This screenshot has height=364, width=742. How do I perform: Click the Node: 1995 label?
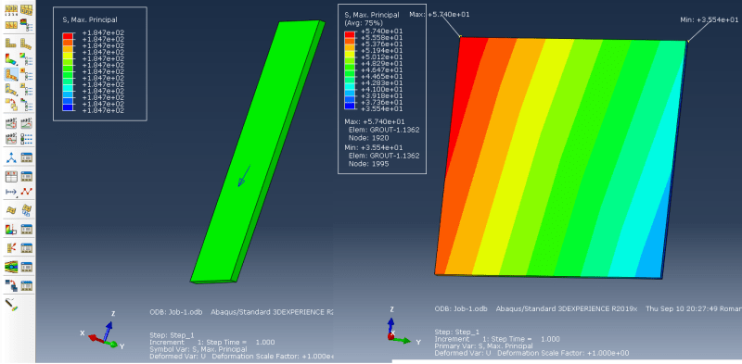point(368,164)
